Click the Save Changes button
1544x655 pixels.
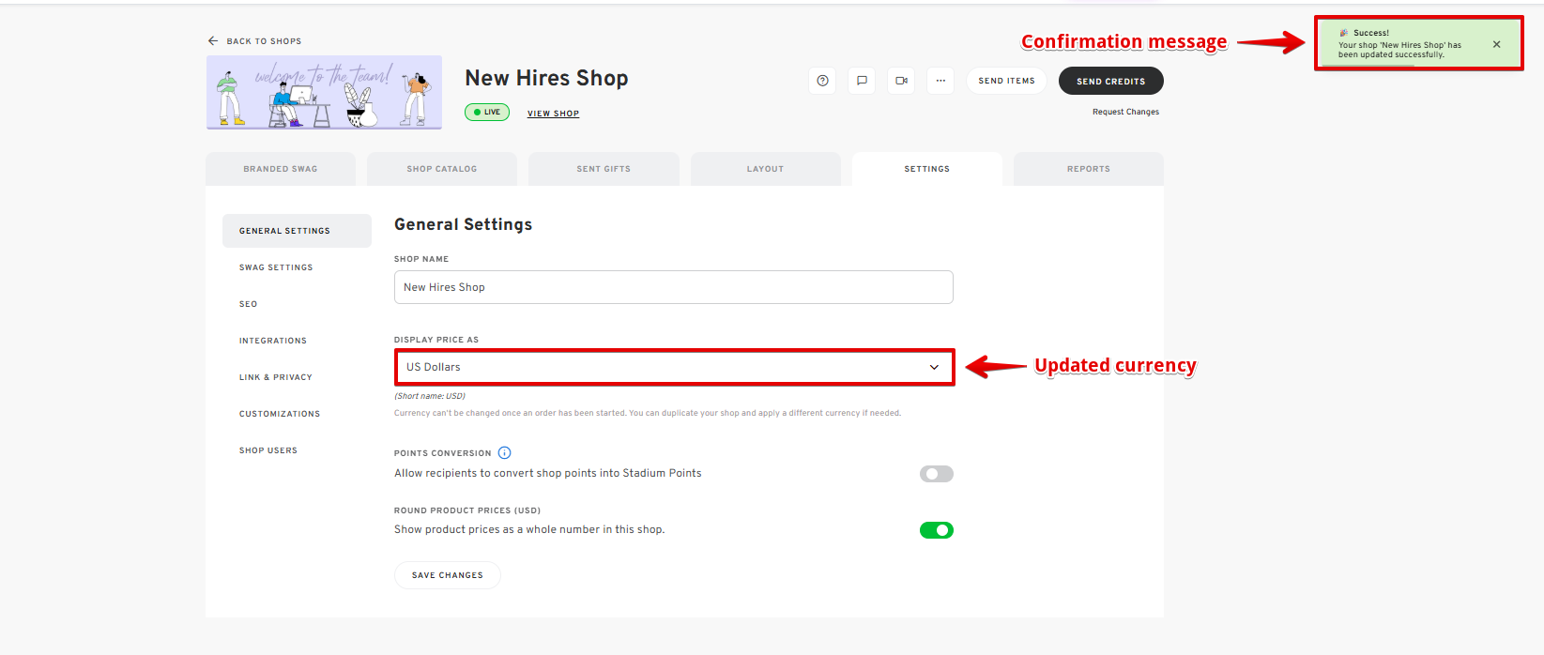point(448,575)
